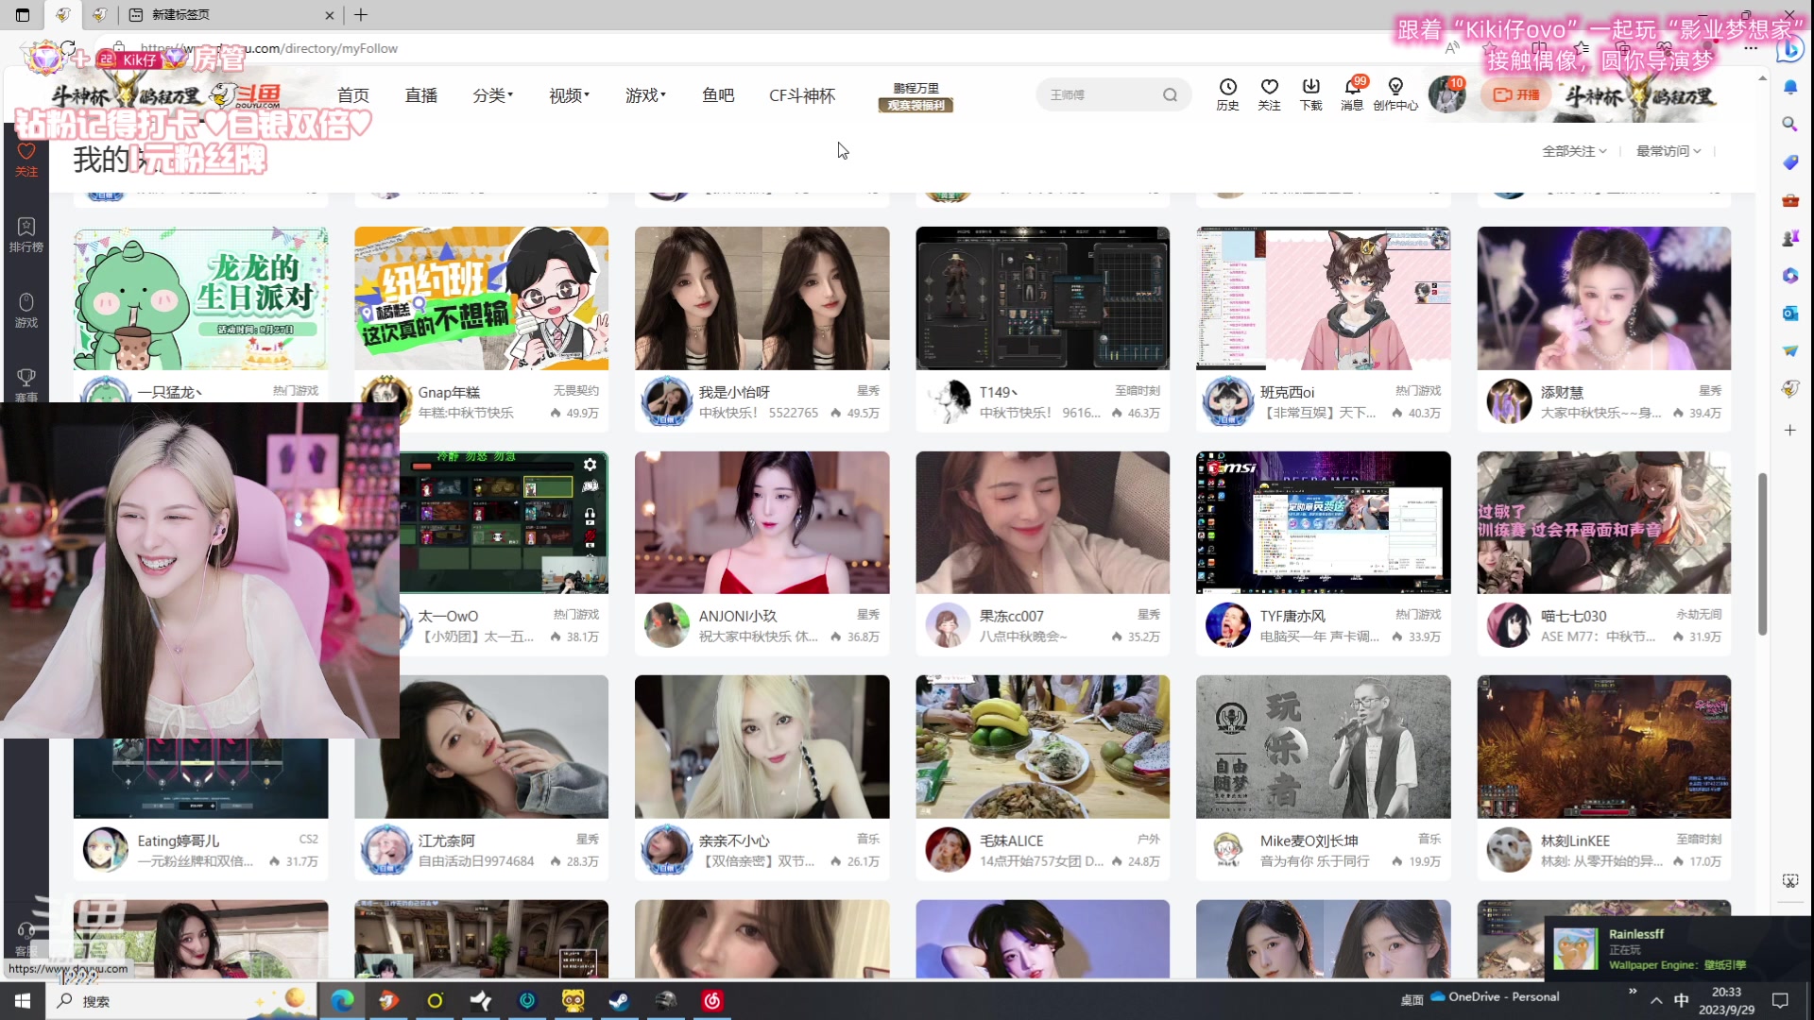Click the search magnifier icon in Douyu header
The image size is (1814, 1020).
click(x=1170, y=94)
